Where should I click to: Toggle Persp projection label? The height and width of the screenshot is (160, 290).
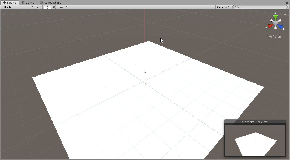[x=275, y=37]
